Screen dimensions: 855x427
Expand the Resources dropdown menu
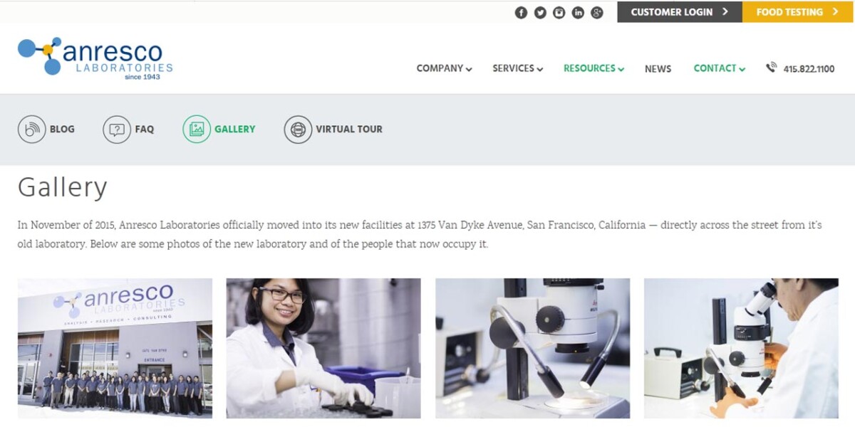pyautogui.click(x=594, y=68)
